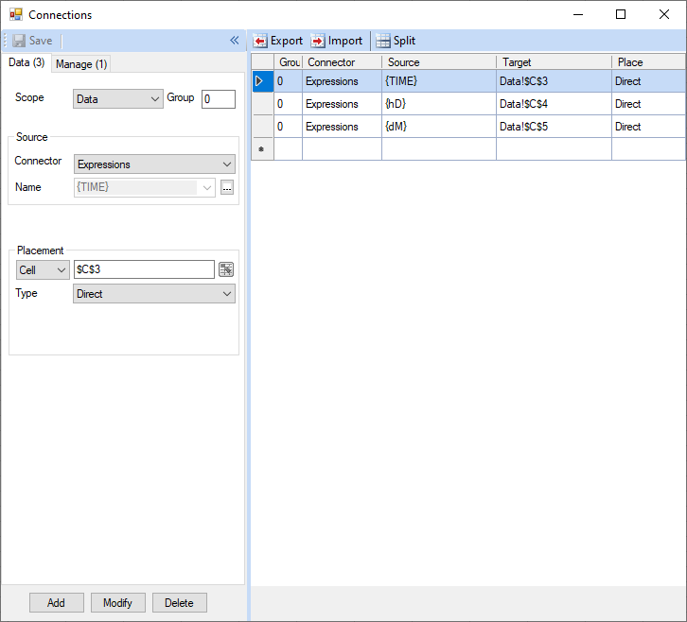Click the Grou column header

289,62
